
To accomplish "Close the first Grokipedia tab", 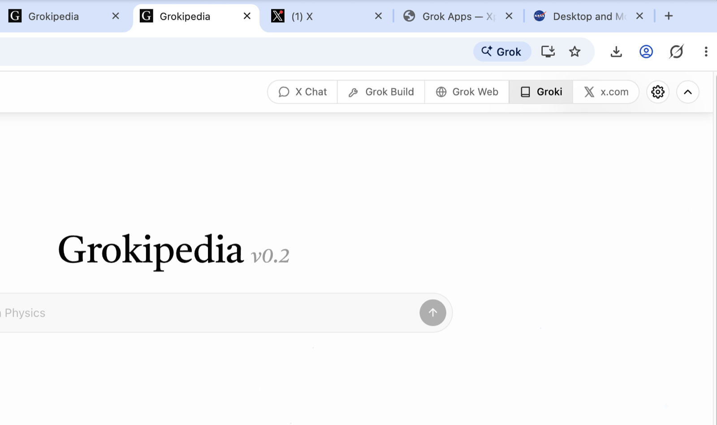I will (x=116, y=16).
